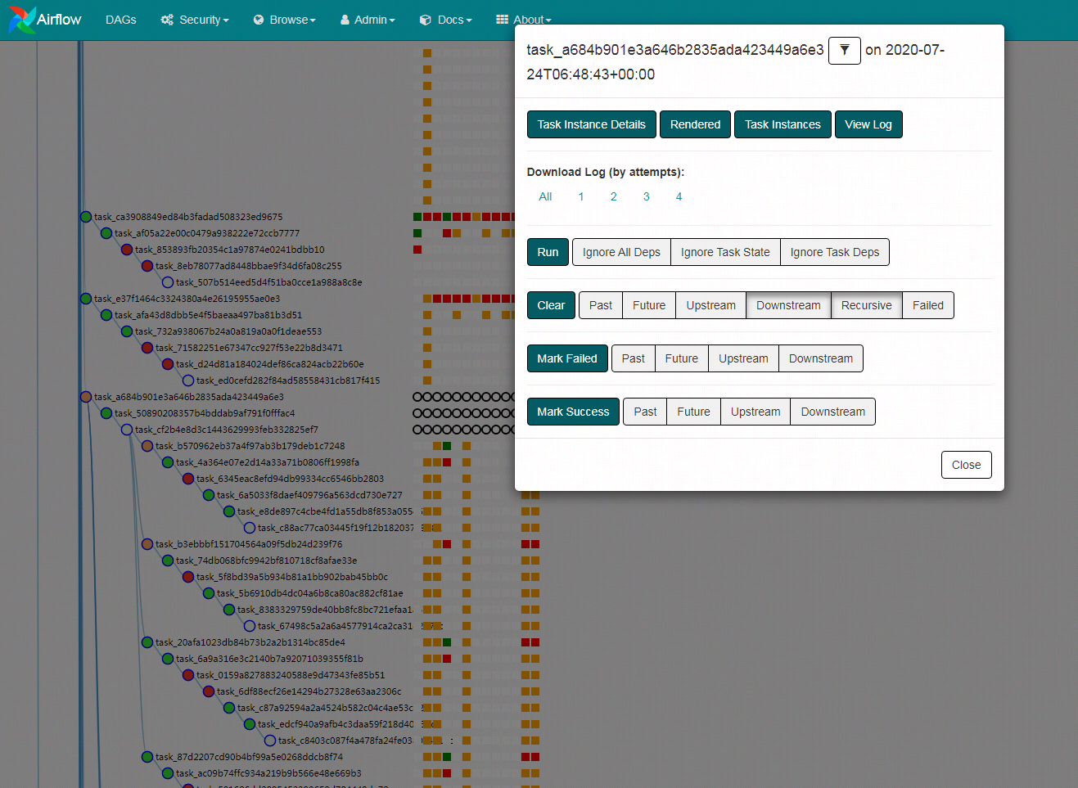Toggle Ignore Task State
This screenshot has height=788, width=1078.
(x=725, y=252)
